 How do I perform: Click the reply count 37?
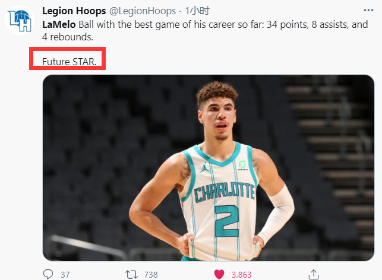click(65, 275)
